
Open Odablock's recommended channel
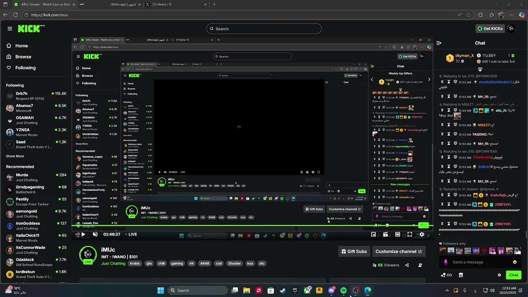(x=36, y=262)
